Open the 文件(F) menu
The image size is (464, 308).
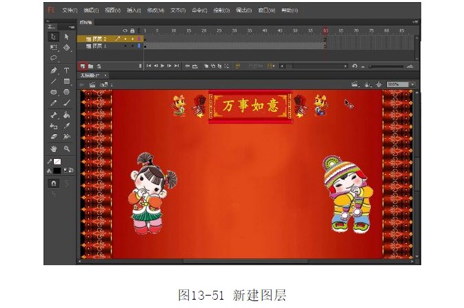70,10
